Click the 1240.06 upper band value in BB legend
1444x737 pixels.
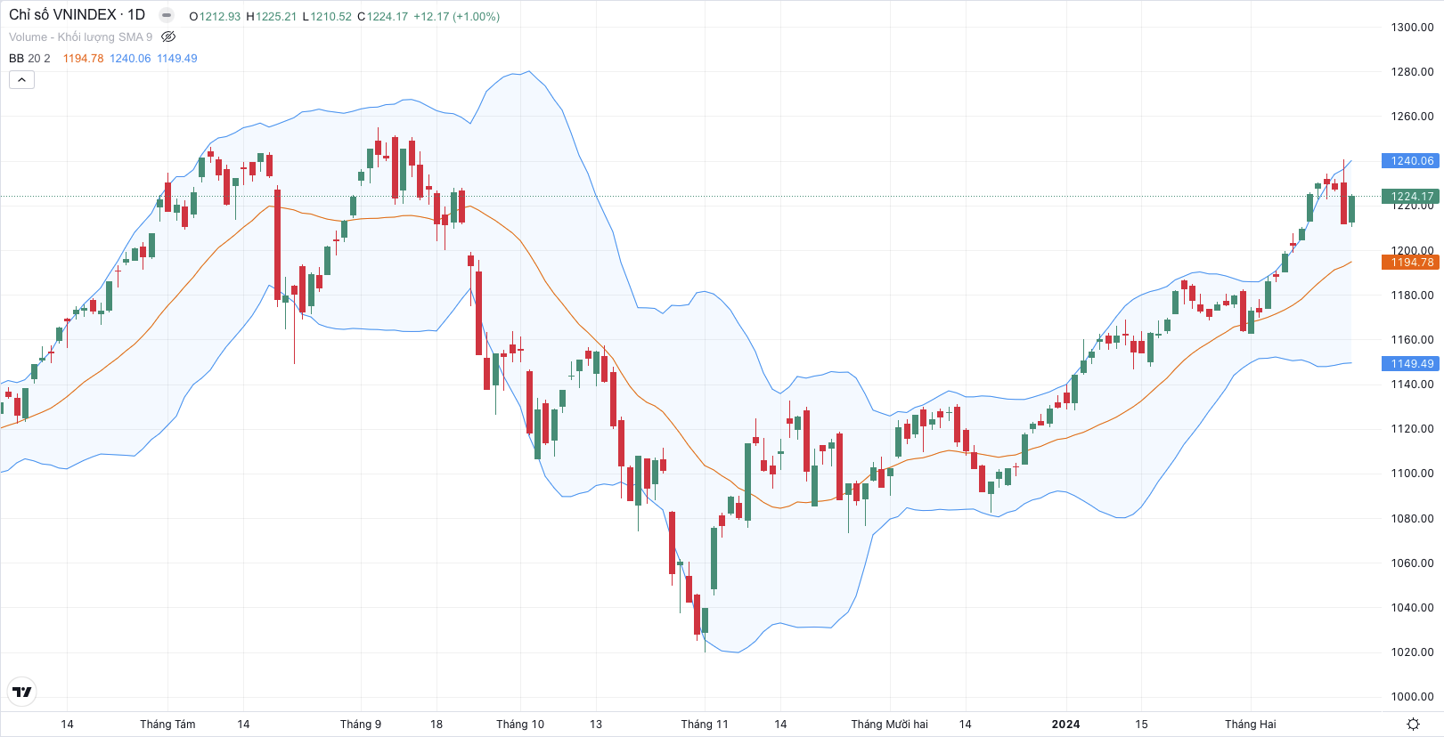pyautogui.click(x=130, y=58)
